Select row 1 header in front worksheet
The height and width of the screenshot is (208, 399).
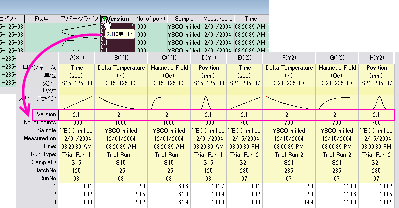coord(37,186)
